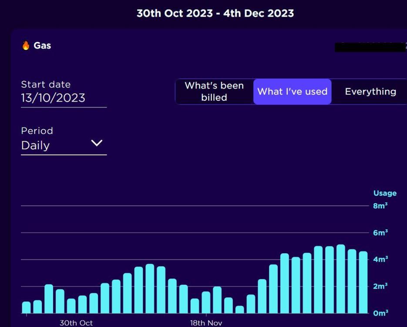Click the 4m³ gridline label
The height and width of the screenshot is (327, 407).
click(x=380, y=259)
